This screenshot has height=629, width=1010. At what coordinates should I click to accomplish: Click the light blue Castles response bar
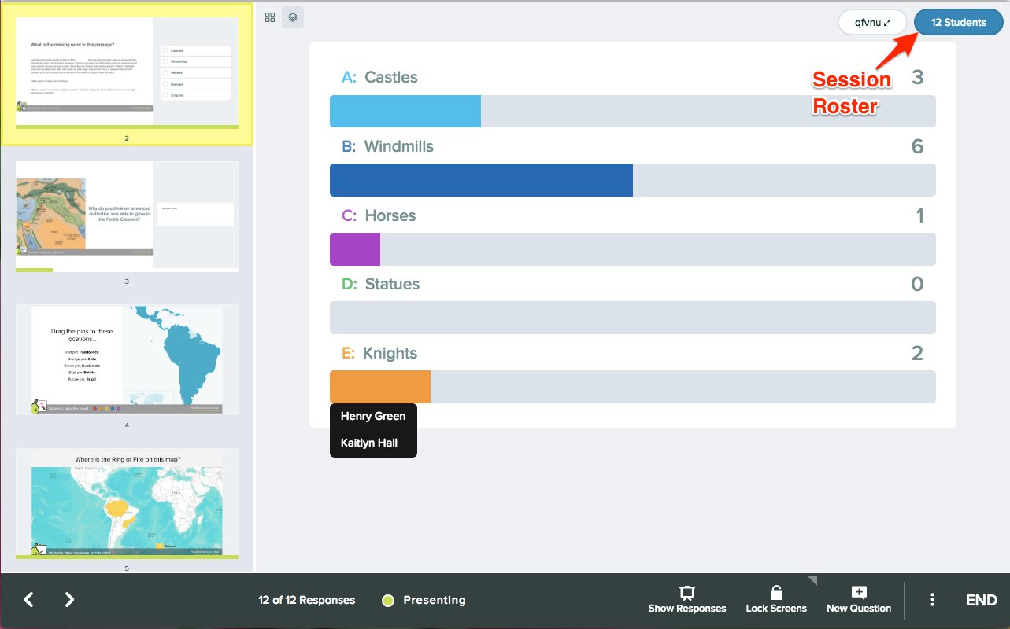coord(405,111)
